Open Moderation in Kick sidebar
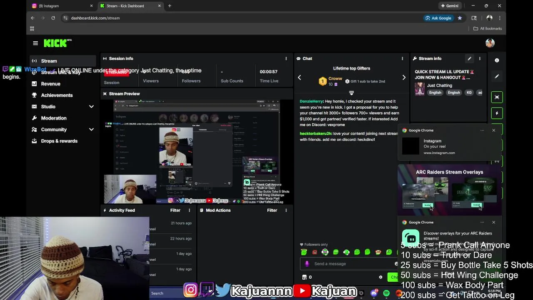 [x=62, y=118]
